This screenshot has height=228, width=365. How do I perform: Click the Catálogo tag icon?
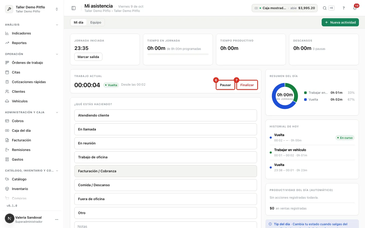coord(7,179)
